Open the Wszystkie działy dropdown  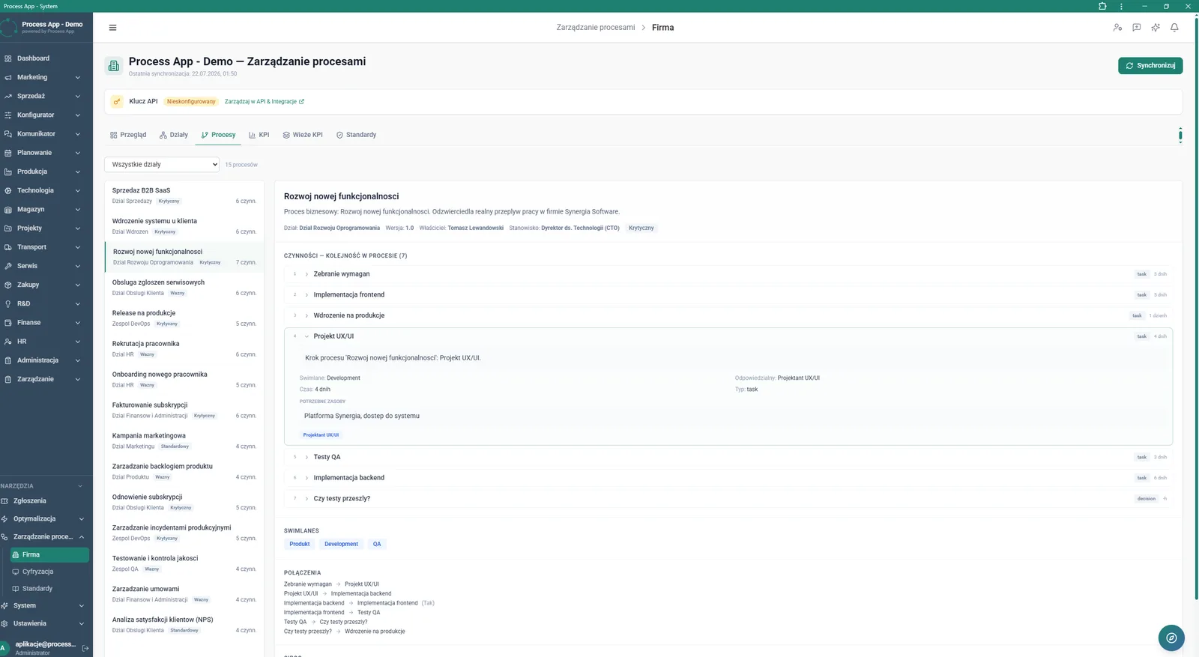tap(162, 164)
